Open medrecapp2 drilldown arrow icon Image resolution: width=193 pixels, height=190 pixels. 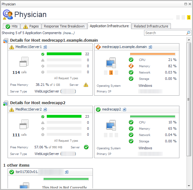(x=124, y=110)
